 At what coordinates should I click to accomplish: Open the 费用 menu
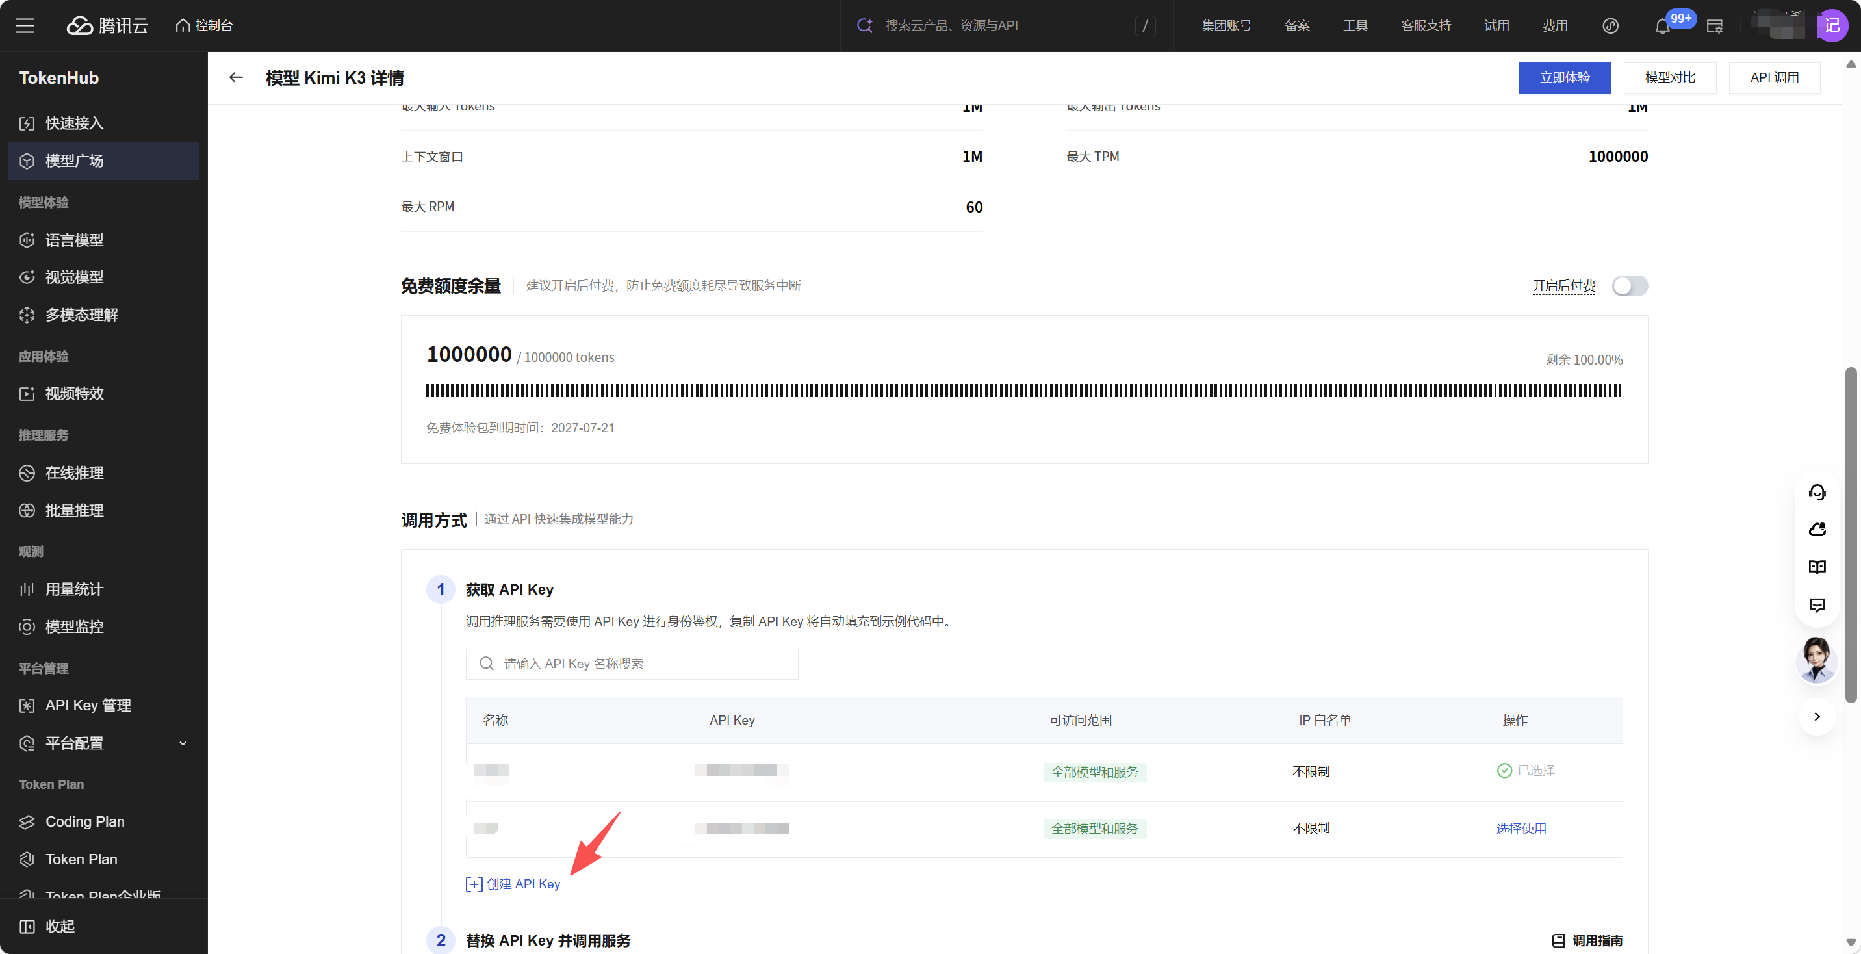tap(1555, 26)
